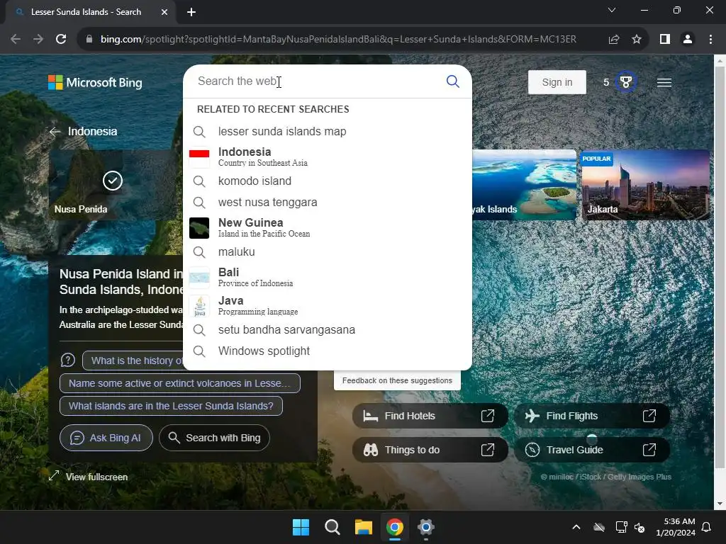The width and height of the screenshot is (726, 544).
Task: Click the network display tray icon
Action: (621, 527)
